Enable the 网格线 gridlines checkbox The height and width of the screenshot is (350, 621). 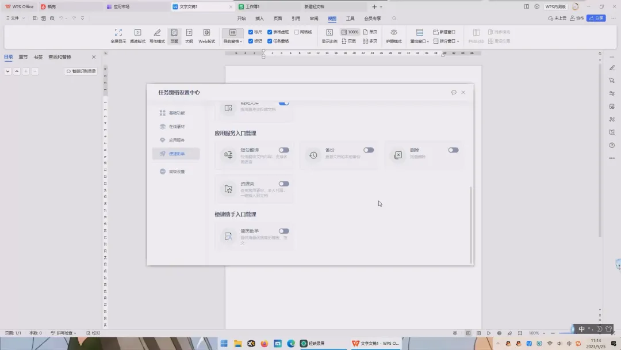[x=297, y=32]
